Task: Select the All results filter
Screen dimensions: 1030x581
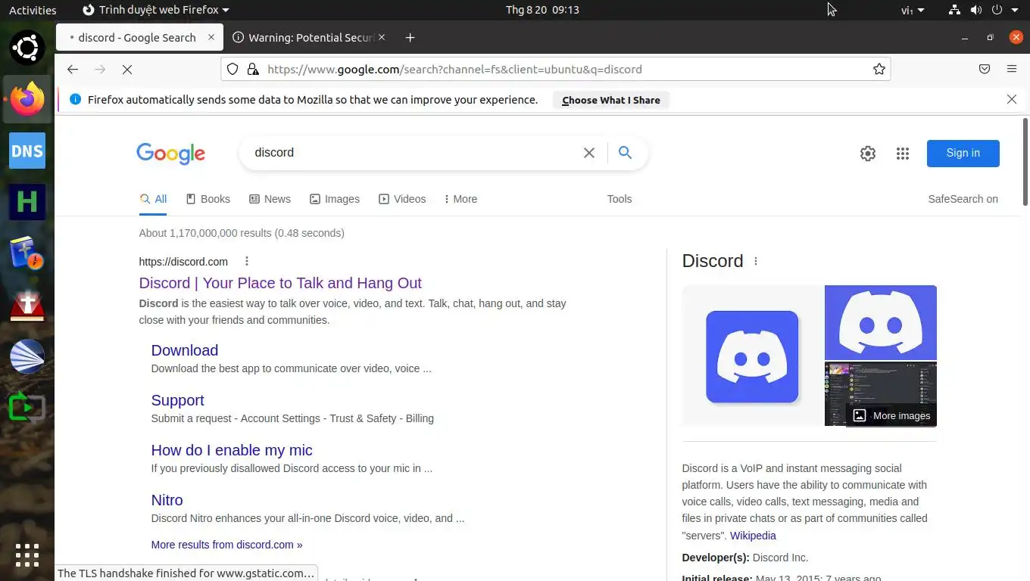Action: (x=153, y=199)
